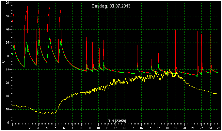Click the chart title Onsdag, 03.07.2013

(x=111, y=6)
